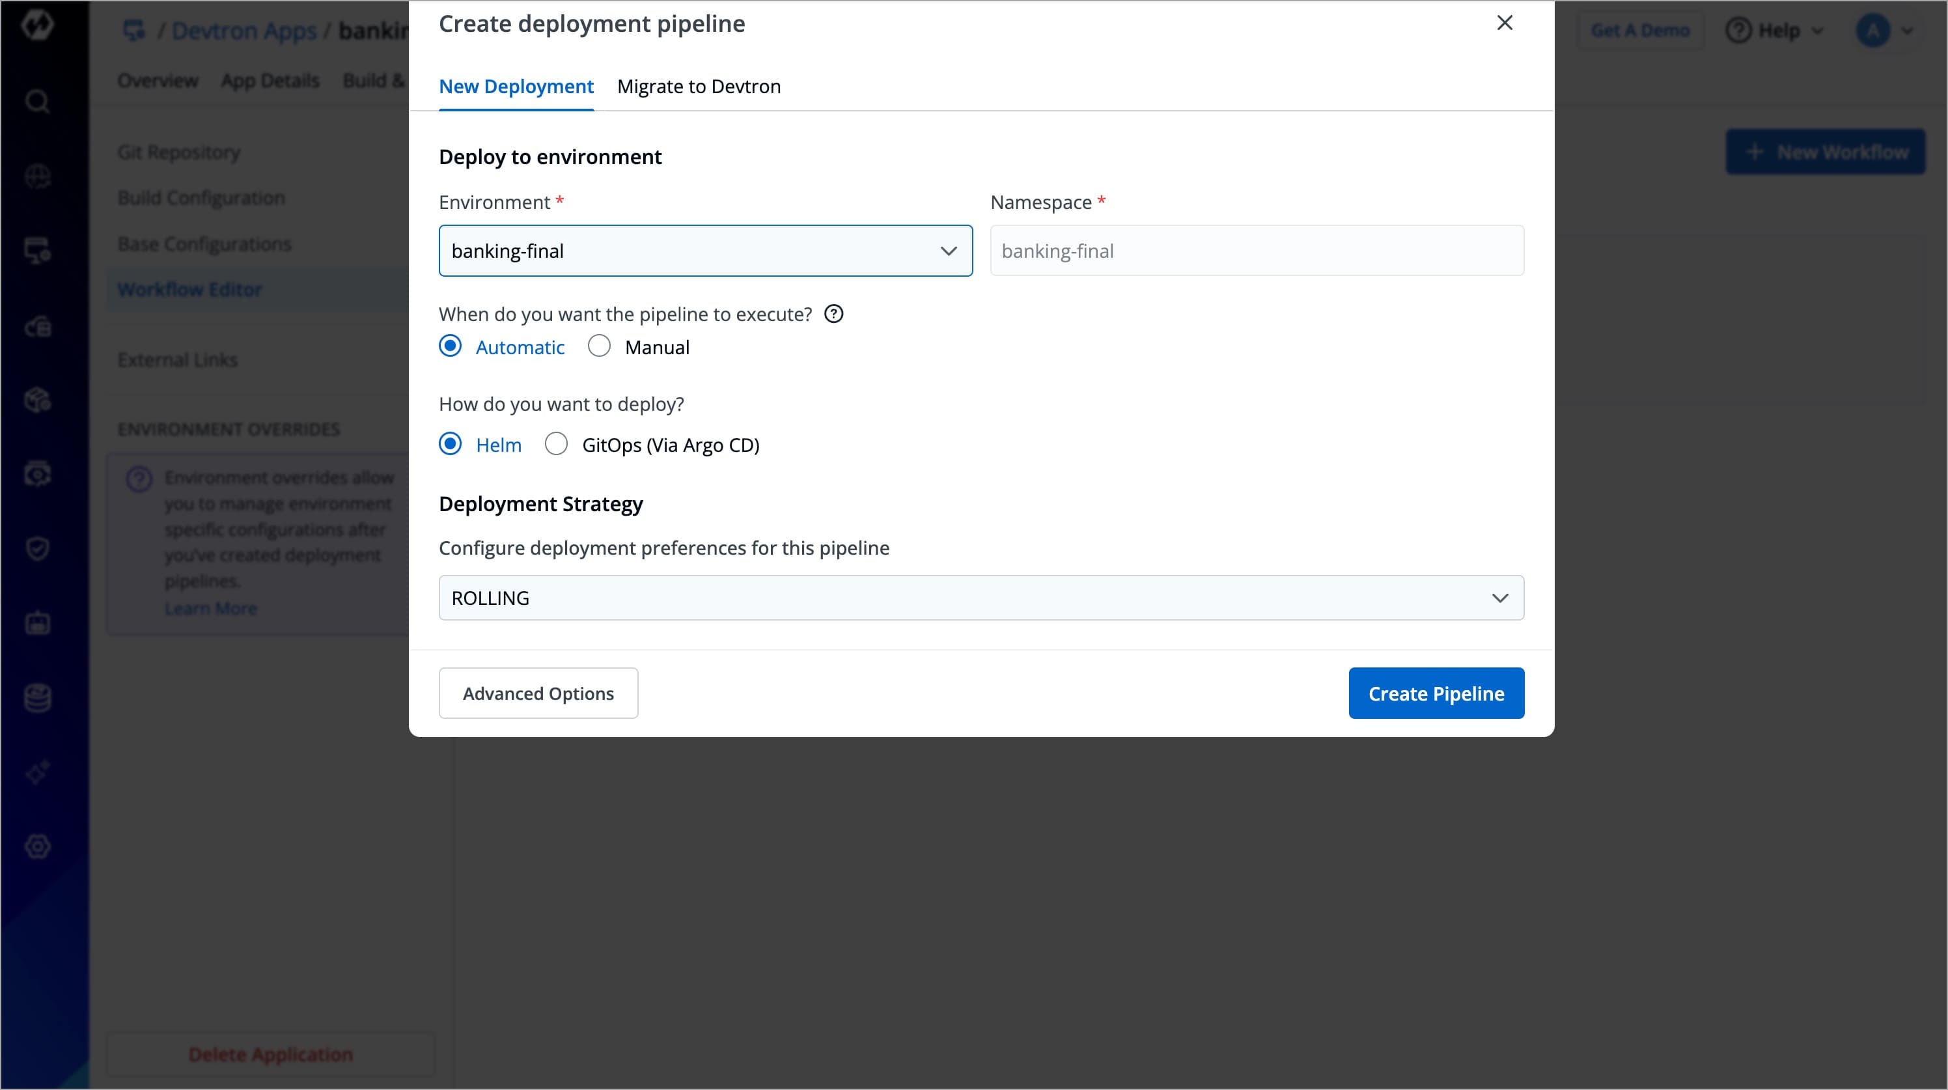Screen dimensions: 1948x1090
Task: Select the Helm deployment radio button
Action: click(450, 444)
